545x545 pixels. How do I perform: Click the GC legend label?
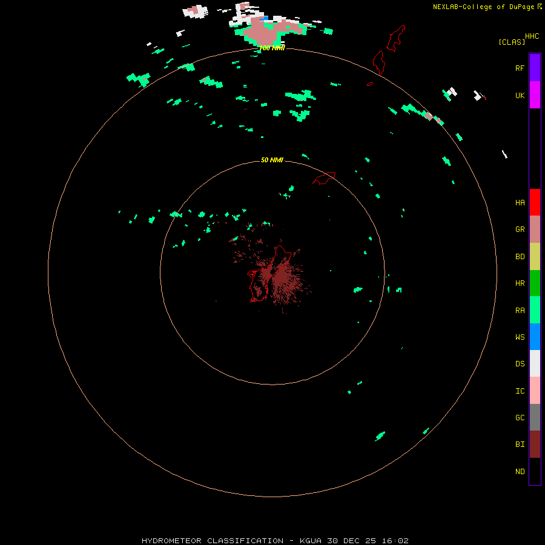[520, 418]
